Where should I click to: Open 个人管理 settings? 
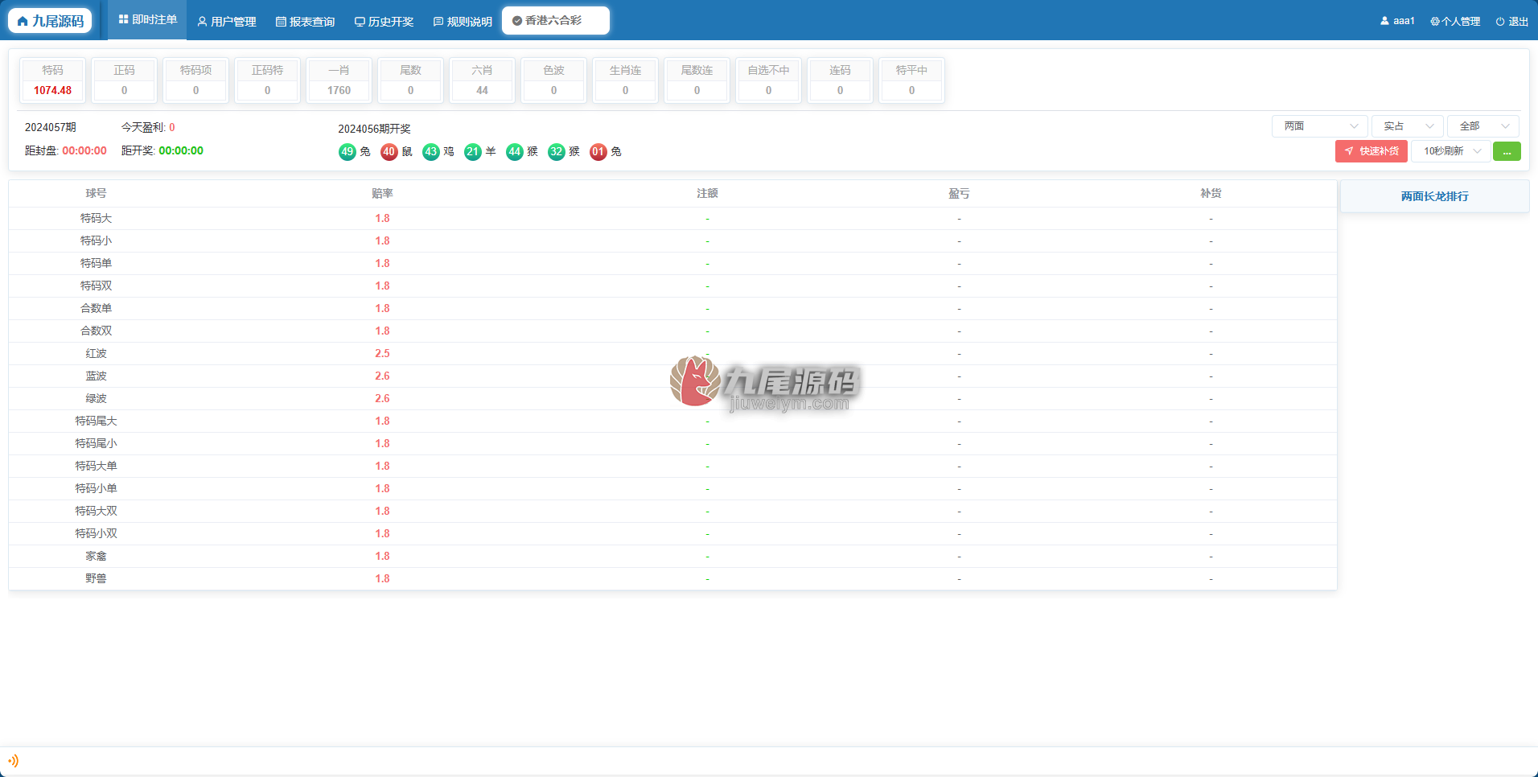point(1455,22)
